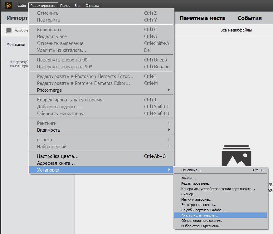The height and width of the screenshot is (234, 273).
Task: Open the Поиск menu
Action: coord(65,6)
